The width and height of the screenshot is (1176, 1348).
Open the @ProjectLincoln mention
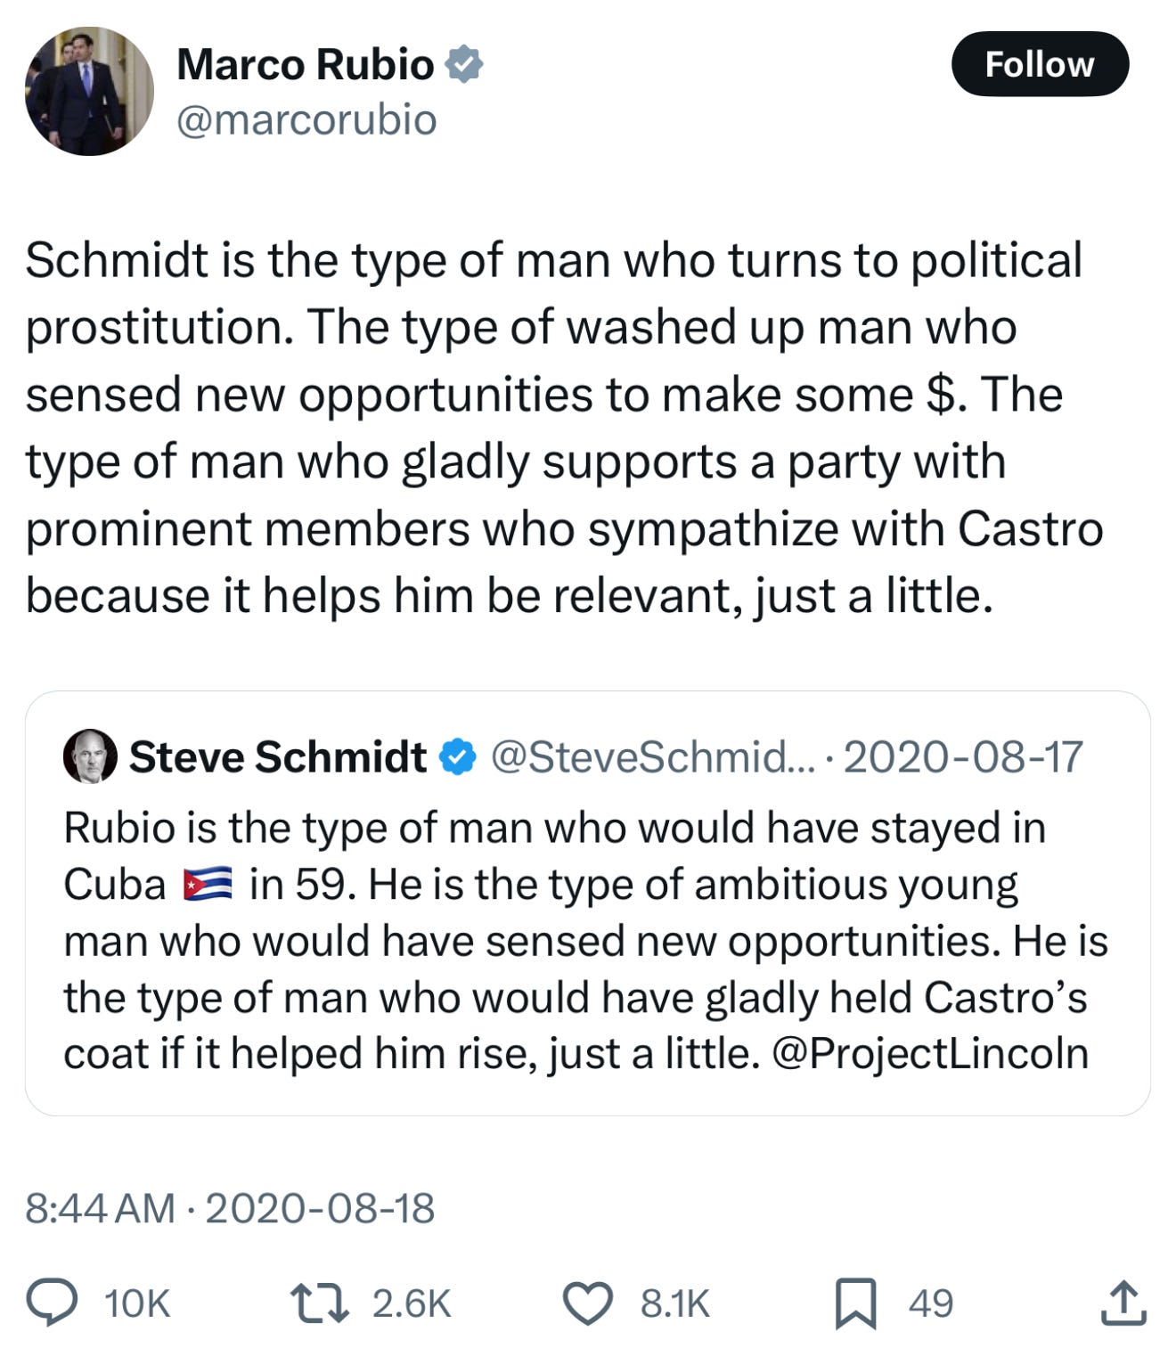point(930,1053)
